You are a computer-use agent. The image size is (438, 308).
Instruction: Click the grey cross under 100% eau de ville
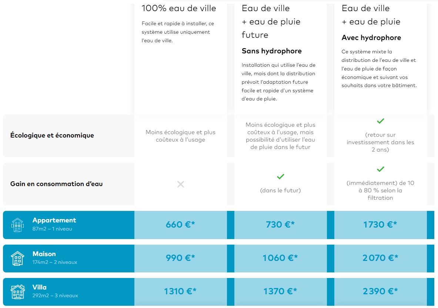point(181,184)
